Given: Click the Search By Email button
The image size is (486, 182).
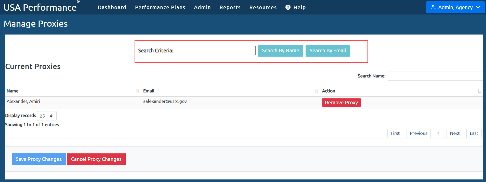Looking at the screenshot, I should pos(328,51).
